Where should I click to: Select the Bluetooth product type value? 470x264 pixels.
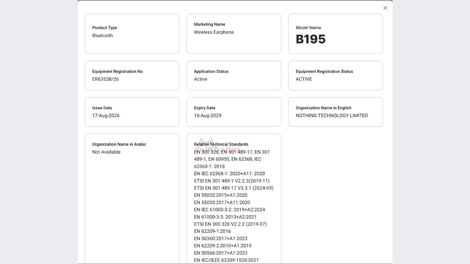103,36
